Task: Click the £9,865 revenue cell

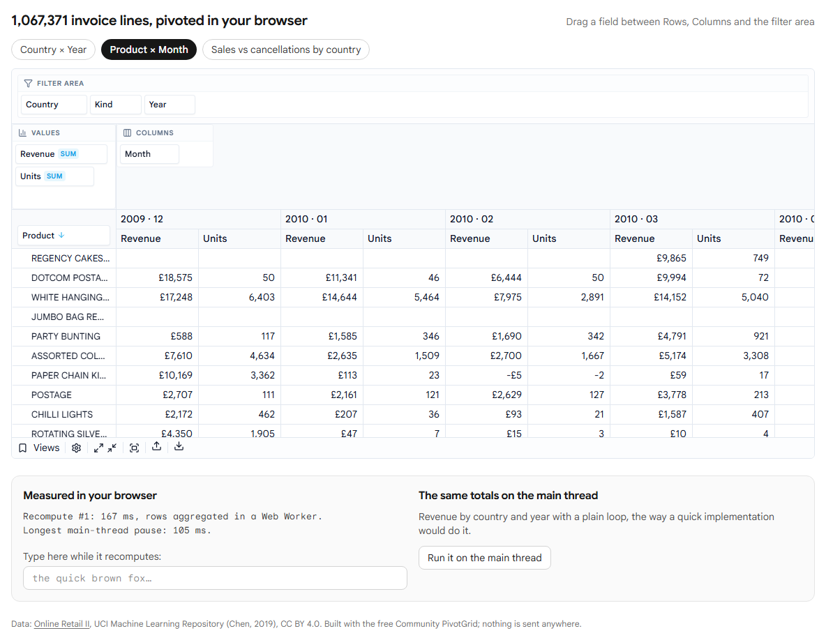Action: coord(651,259)
